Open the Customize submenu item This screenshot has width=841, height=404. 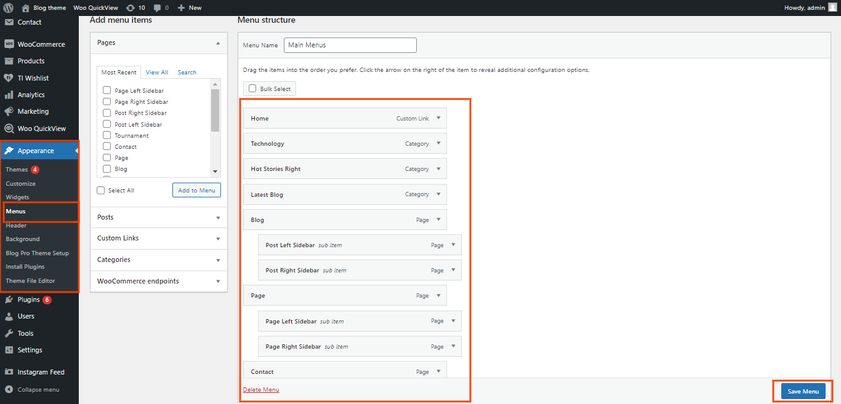[21, 183]
